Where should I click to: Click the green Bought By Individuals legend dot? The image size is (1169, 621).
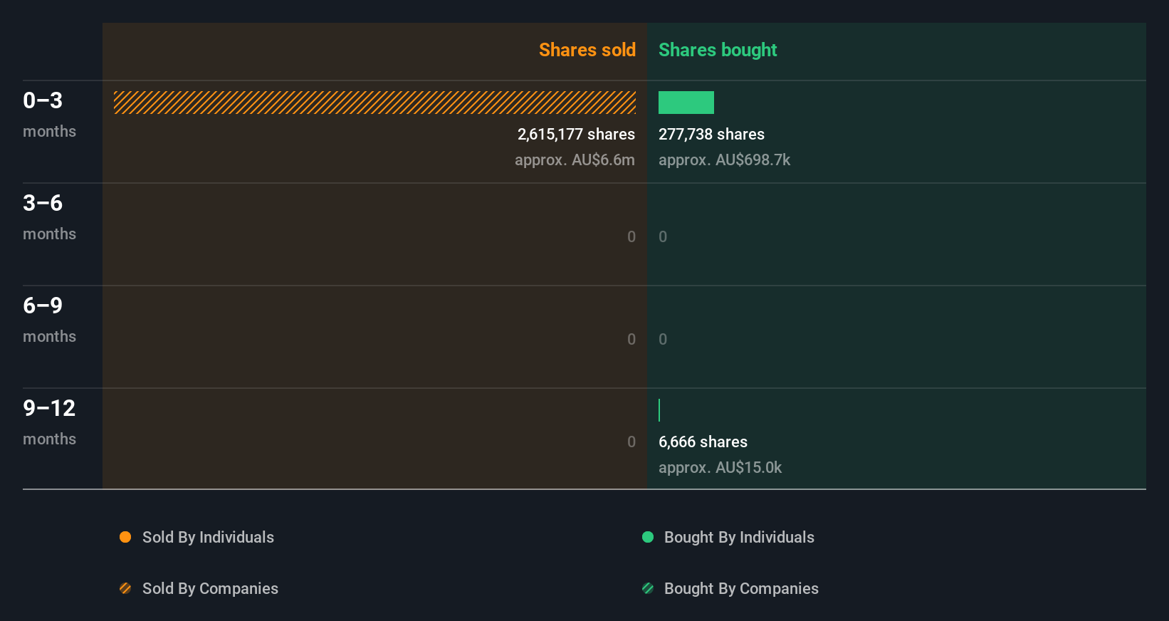[x=648, y=537]
